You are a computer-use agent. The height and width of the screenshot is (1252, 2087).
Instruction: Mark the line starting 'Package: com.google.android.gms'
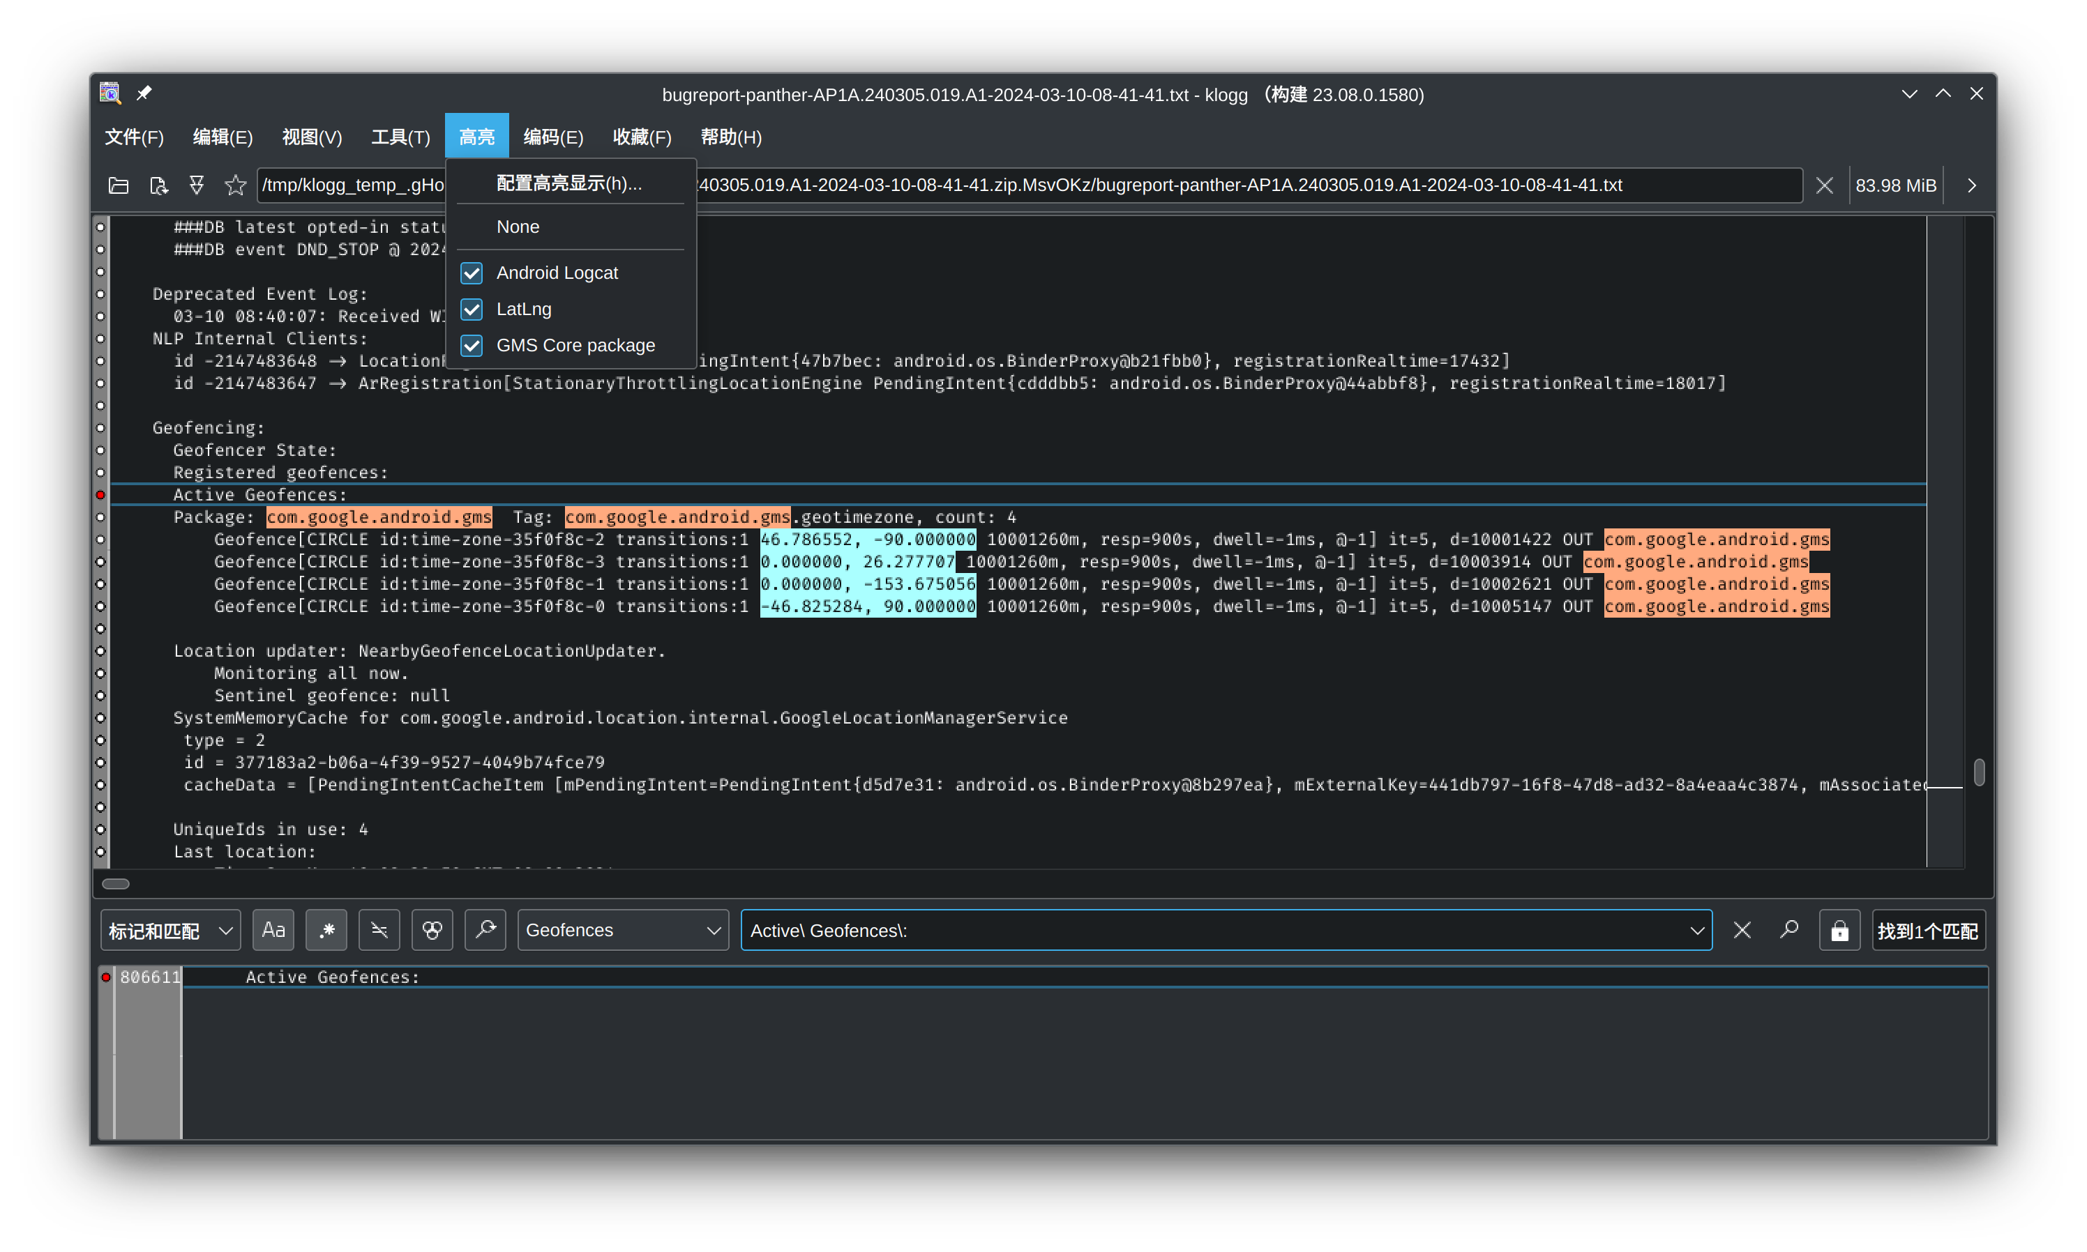(x=100, y=517)
